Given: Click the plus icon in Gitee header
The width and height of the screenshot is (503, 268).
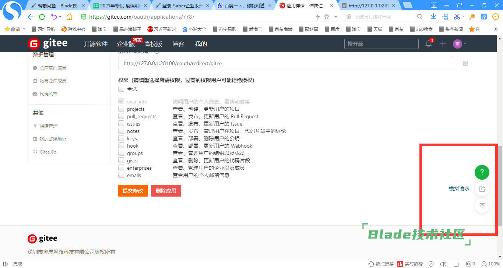Looking at the screenshot, I should click(x=443, y=44).
